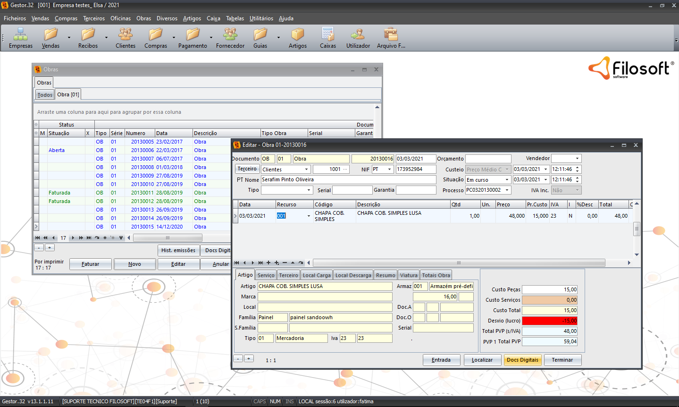Open the Vendedor dropdown
This screenshot has height=407, width=679.
click(577, 159)
